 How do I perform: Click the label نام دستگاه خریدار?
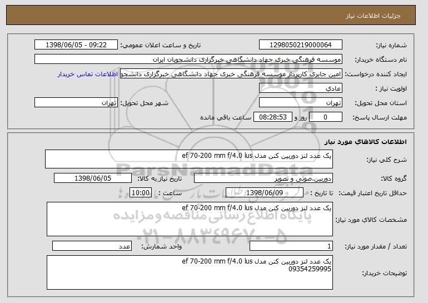click(x=381, y=59)
